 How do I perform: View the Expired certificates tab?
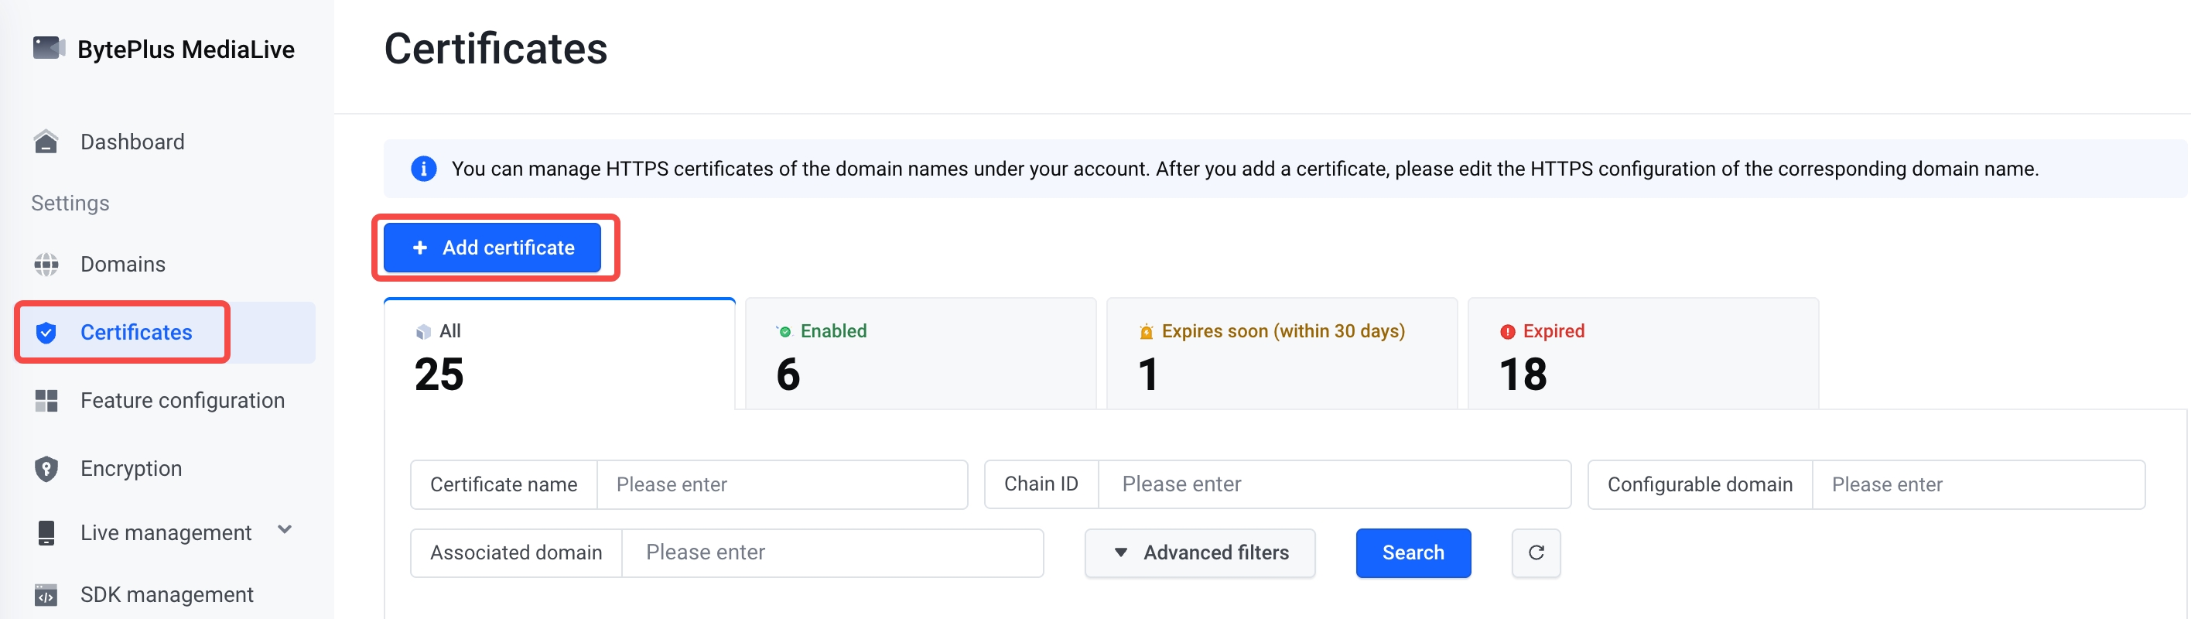[1642, 354]
